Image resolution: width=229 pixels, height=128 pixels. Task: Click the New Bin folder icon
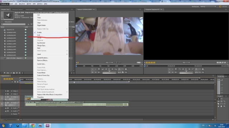pyautogui.click(x=14, y=73)
